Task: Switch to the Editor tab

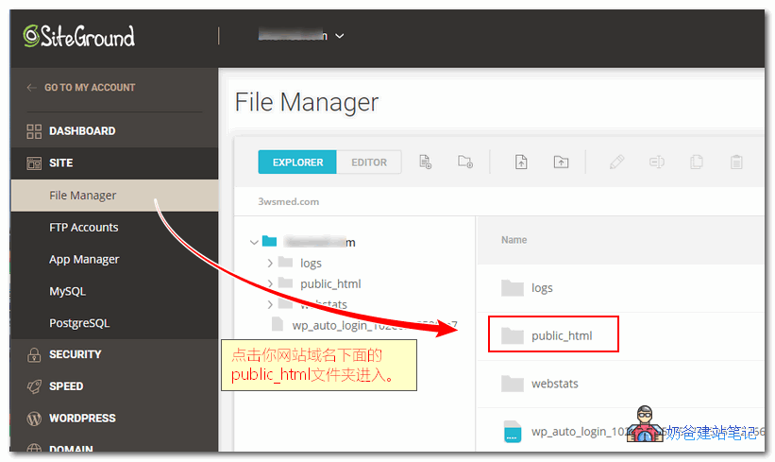Action: pos(369,163)
